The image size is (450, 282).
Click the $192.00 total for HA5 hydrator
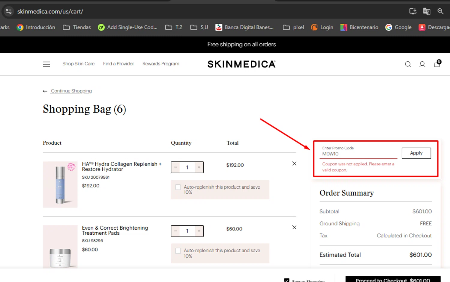click(235, 165)
